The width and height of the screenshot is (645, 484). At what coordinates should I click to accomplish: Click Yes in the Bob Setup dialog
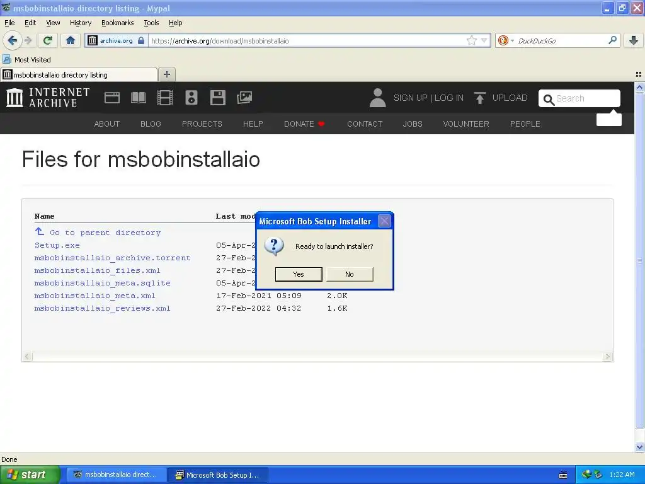[299, 274]
